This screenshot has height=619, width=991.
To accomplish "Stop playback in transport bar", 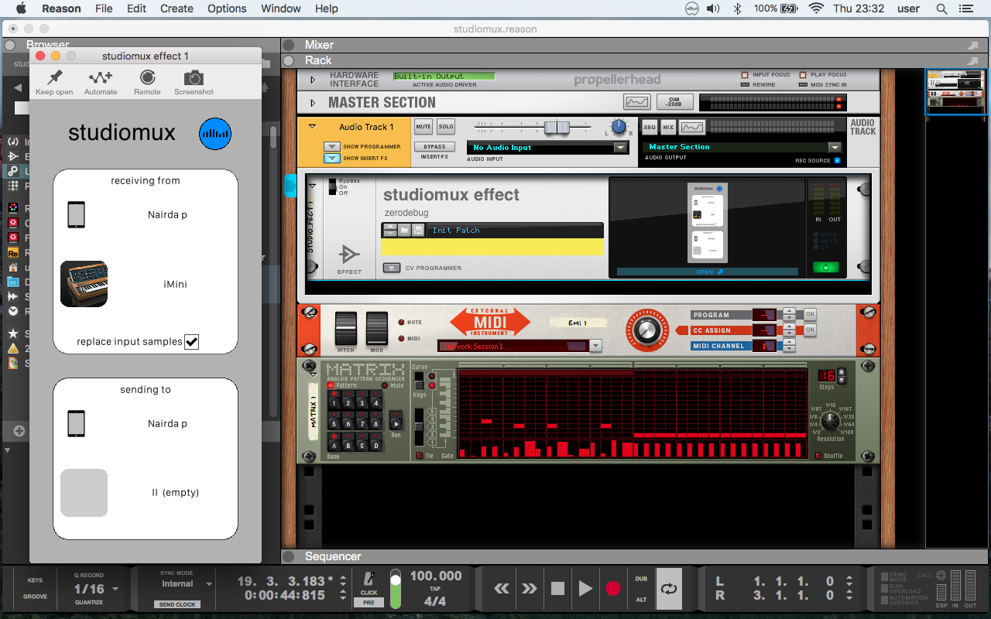I will point(557,589).
